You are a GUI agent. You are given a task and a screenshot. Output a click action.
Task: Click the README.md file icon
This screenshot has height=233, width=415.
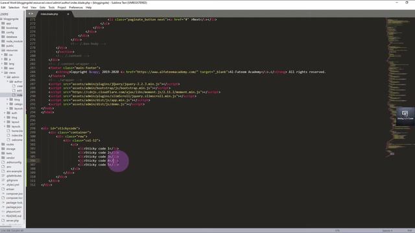click(3, 216)
